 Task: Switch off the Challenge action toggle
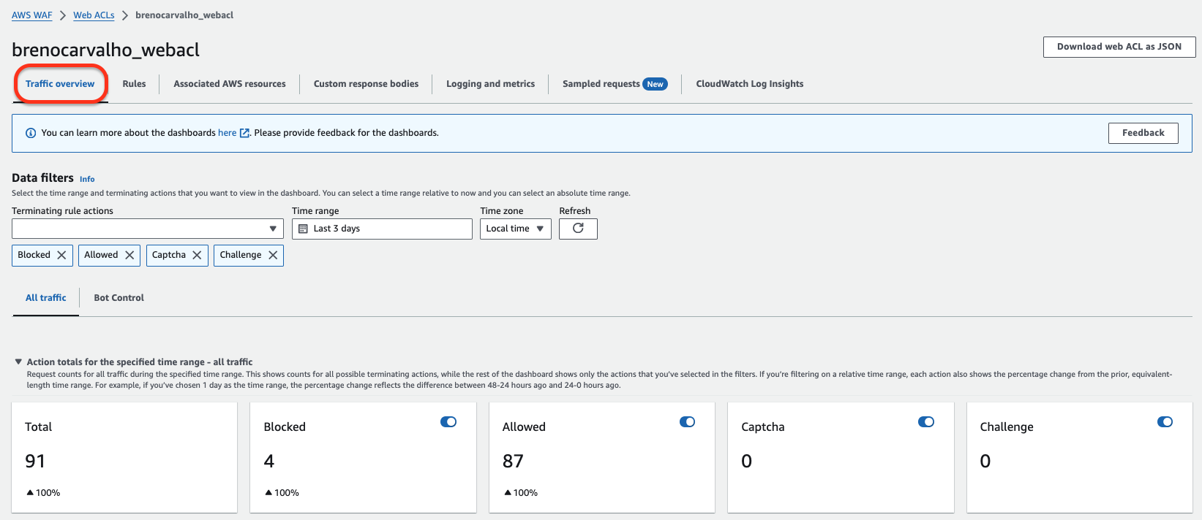click(x=1165, y=422)
